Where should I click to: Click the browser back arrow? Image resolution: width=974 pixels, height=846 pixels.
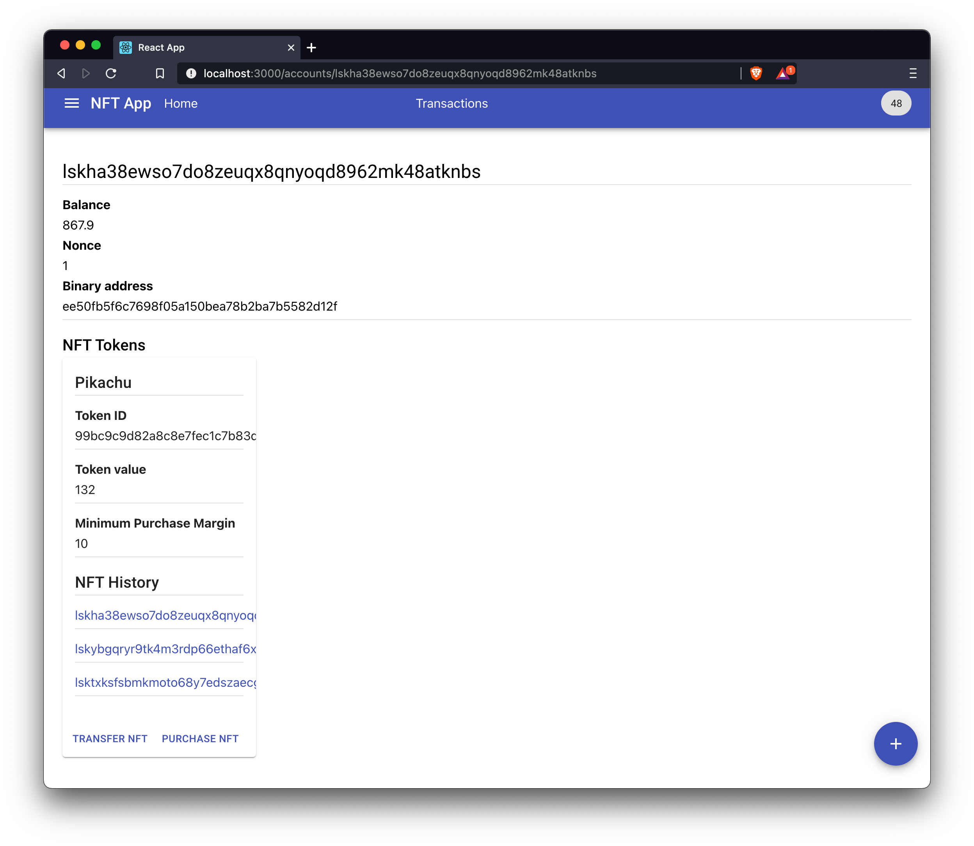point(61,74)
